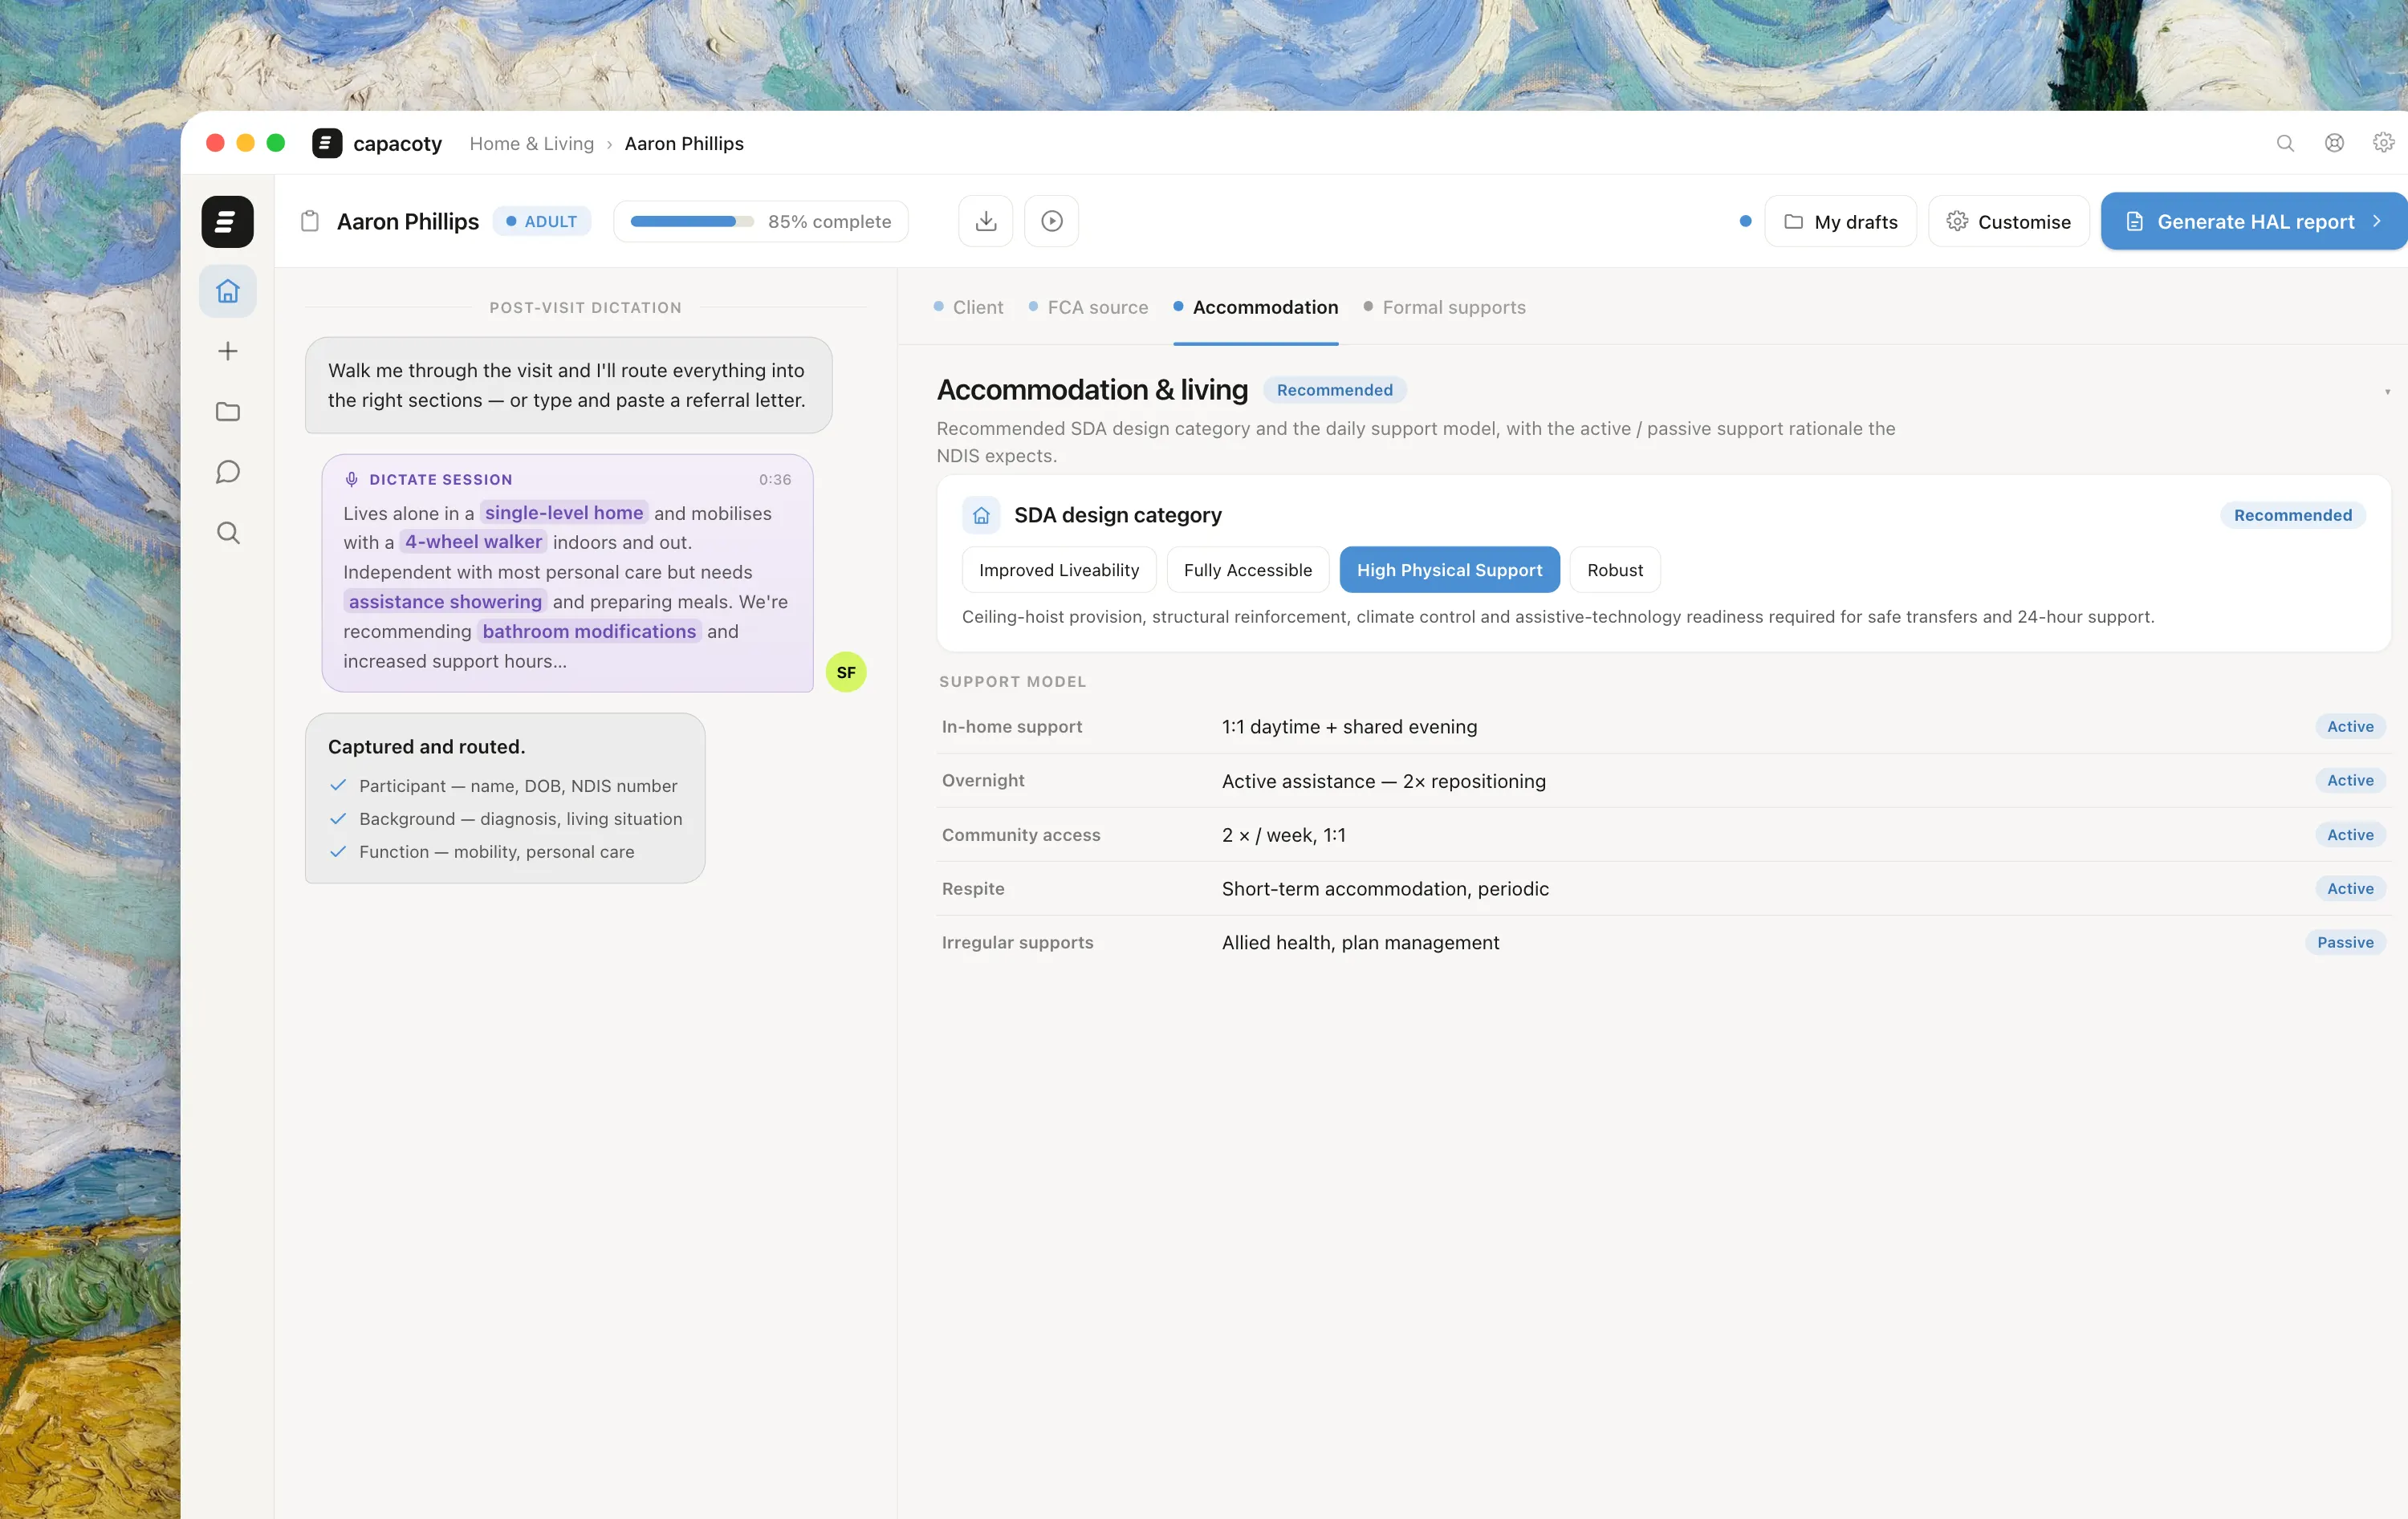This screenshot has height=1519, width=2408.
Task: Click the blue status dot near My drafts
Action: pos(1745,221)
